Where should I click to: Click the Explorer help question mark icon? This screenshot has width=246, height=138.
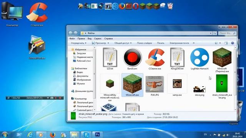[x=233, y=43]
